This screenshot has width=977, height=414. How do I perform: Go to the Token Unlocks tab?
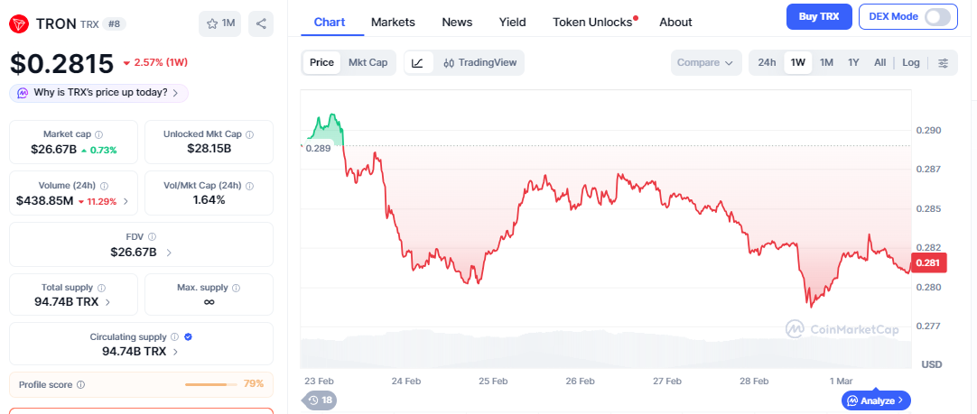(592, 22)
